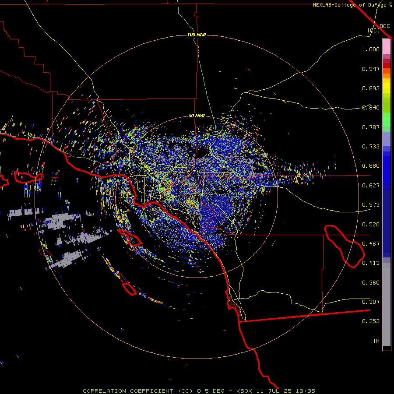Click the 0.573 scale value

click(x=371, y=205)
